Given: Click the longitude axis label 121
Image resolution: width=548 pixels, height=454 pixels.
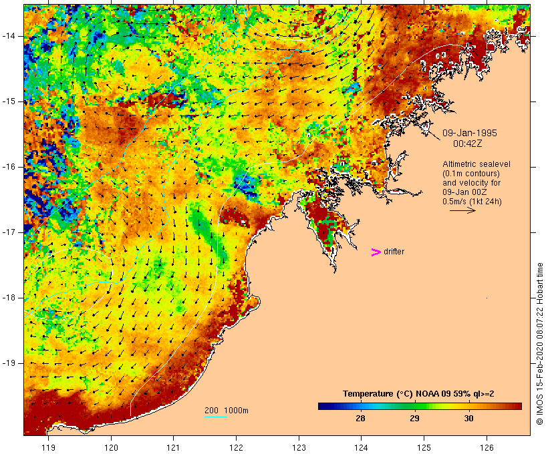Looking at the screenshot, I should [x=173, y=447].
